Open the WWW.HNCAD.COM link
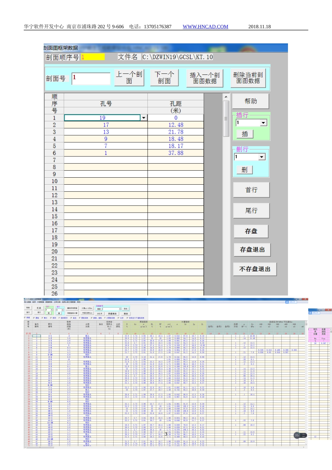This screenshot has width=332, height=470. 205,27
